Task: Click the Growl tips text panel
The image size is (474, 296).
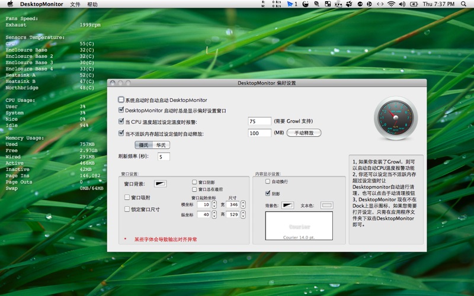Action: [x=386, y=200]
